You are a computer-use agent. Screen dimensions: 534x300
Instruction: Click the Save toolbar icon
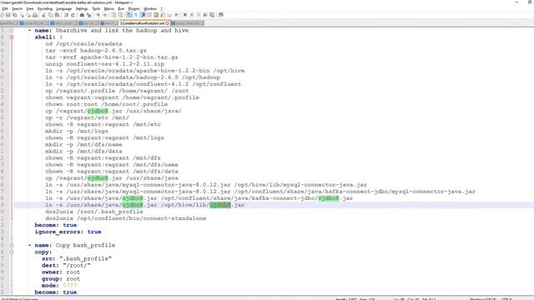pos(8,15)
